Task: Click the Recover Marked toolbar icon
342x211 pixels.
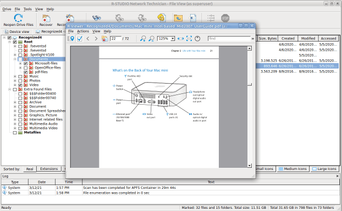Action: click(70, 18)
